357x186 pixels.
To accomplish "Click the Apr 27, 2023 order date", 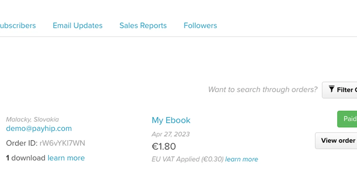I will [170, 134].
